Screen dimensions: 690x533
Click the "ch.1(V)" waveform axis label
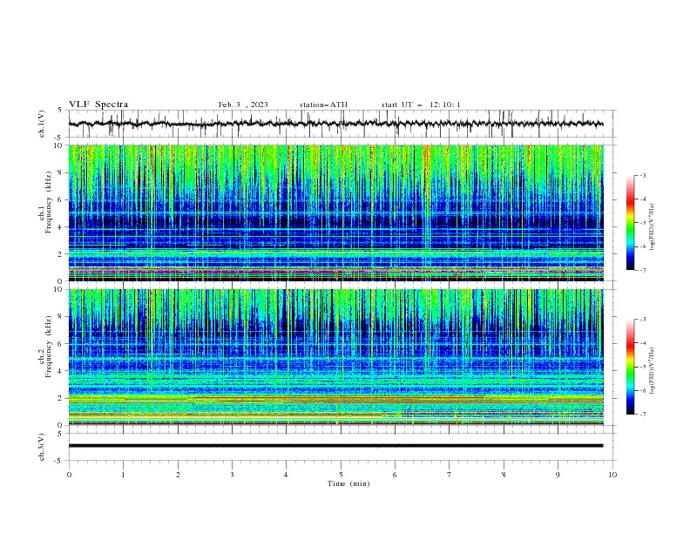point(42,124)
